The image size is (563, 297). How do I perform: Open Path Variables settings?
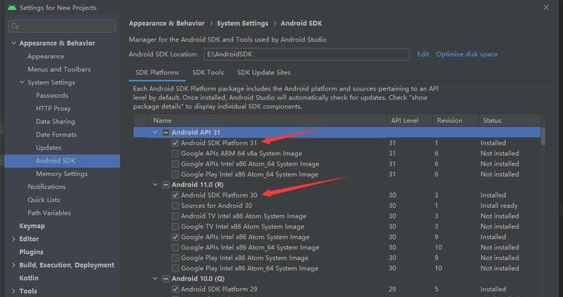click(49, 213)
